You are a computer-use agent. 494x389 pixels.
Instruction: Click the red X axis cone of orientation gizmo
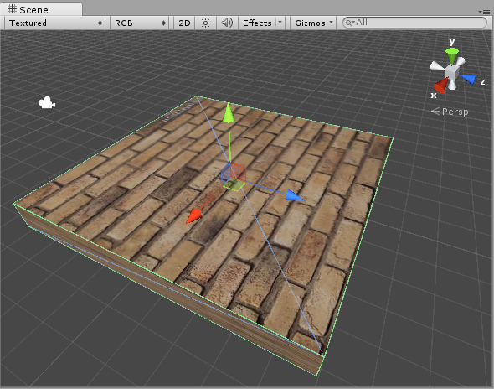tap(440, 86)
